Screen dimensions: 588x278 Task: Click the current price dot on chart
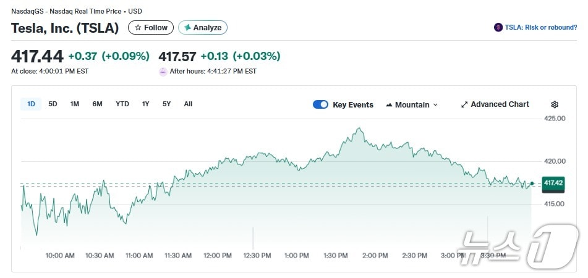click(x=532, y=183)
